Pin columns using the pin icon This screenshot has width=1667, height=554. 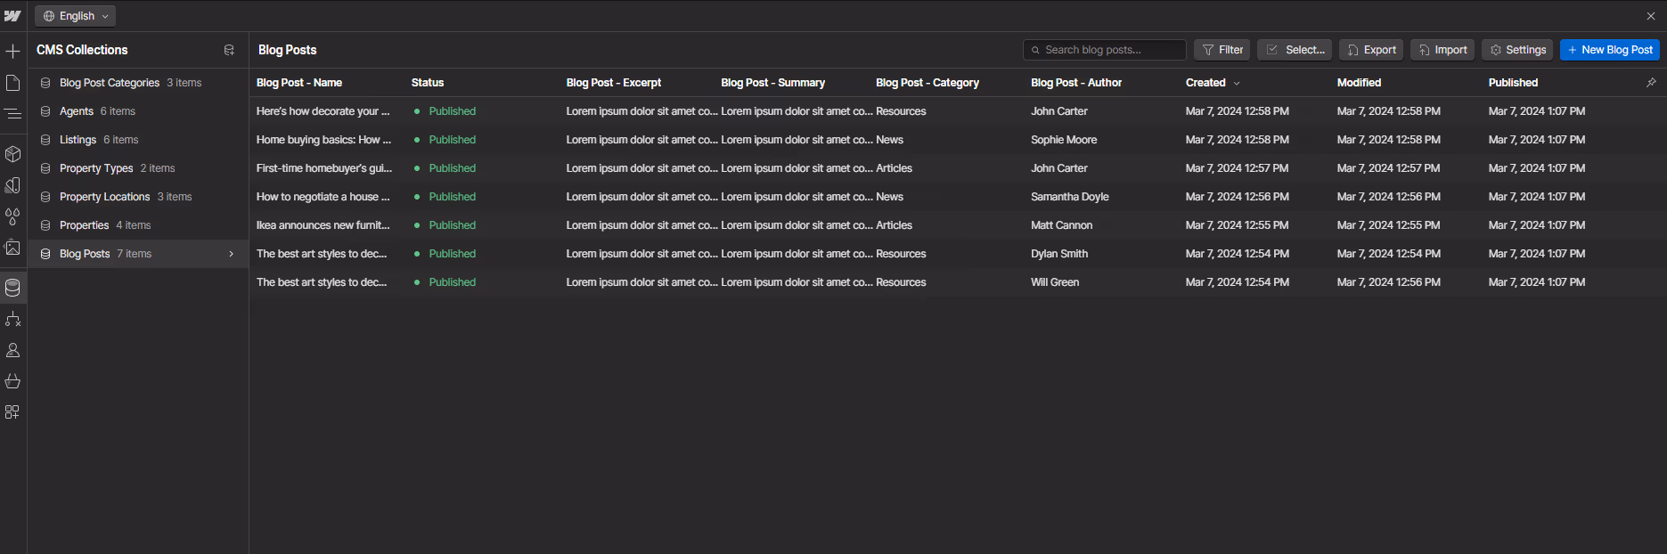pos(1651,83)
